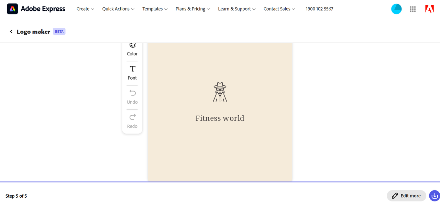Image resolution: width=440 pixels, height=209 pixels.
Task: Click the red Adobe logo icon
Action: click(429, 9)
